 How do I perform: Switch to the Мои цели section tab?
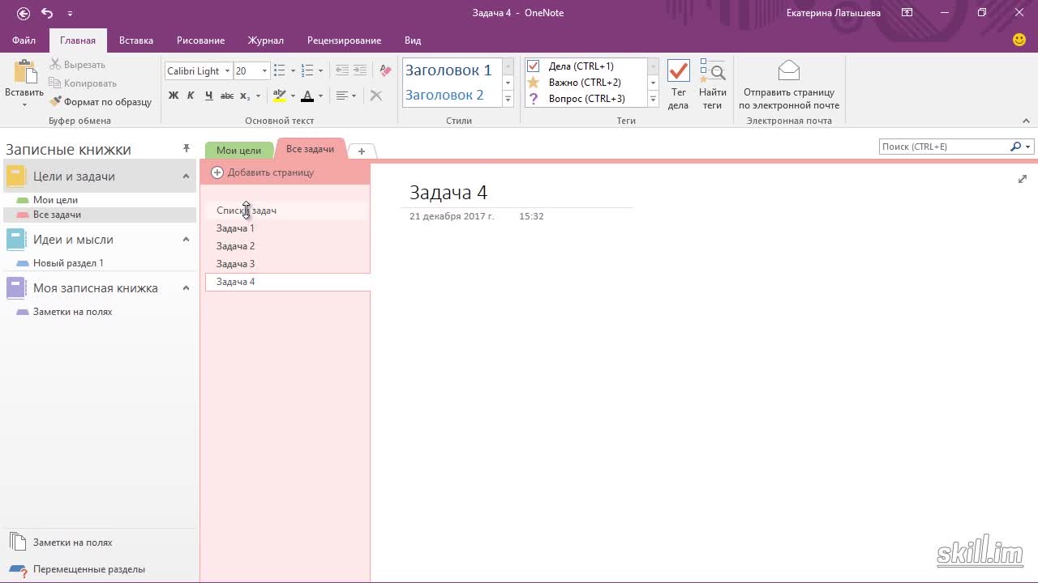coord(238,150)
